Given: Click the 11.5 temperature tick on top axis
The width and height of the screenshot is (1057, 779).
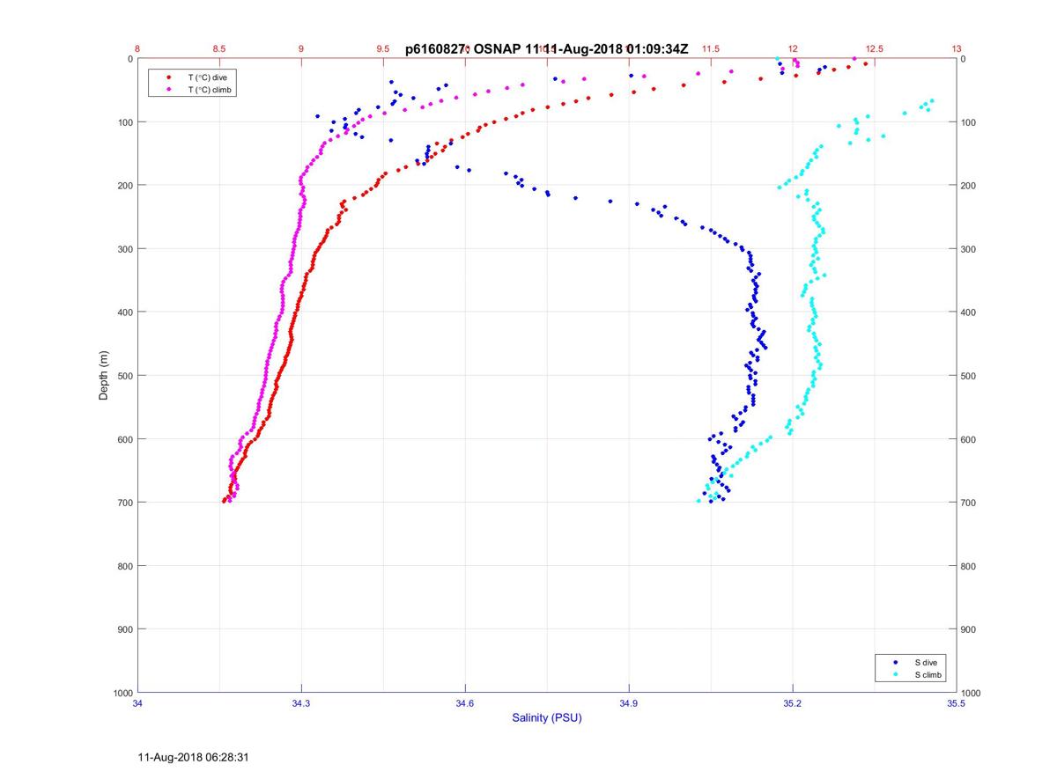Looking at the screenshot, I should click(x=711, y=49).
